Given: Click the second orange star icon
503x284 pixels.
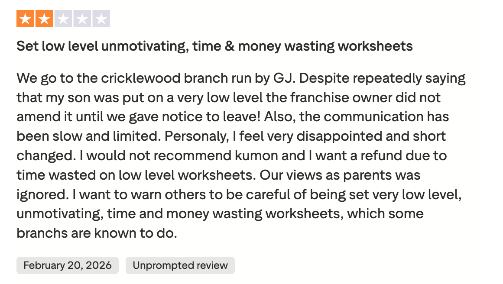Looking at the screenshot, I should point(43,19).
